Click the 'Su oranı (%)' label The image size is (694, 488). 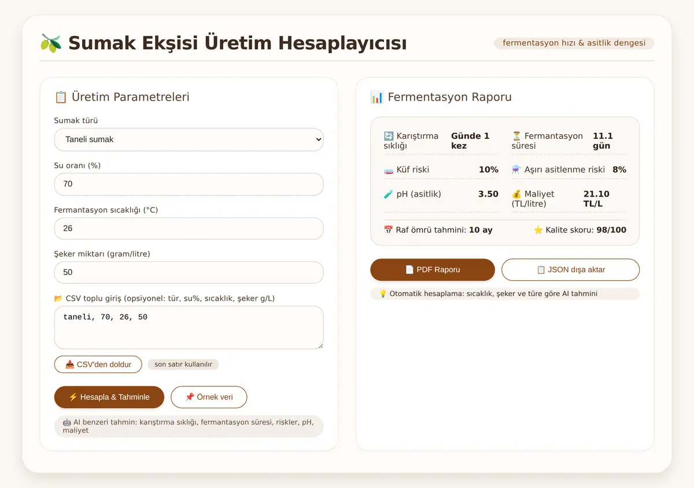[x=77, y=166]
